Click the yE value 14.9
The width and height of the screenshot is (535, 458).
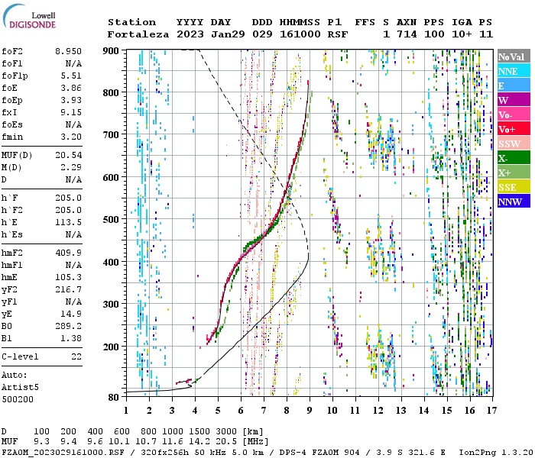tap(71, 314)
